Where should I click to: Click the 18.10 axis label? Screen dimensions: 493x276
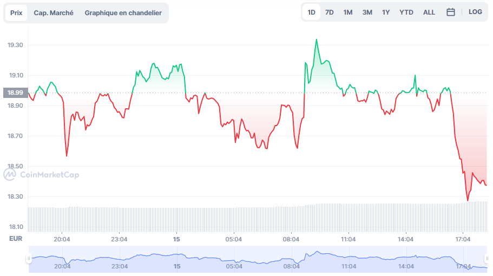pos(16,227)
